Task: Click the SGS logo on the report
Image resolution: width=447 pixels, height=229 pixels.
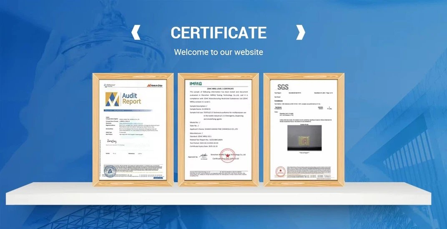Action: (x=283, y=87)
